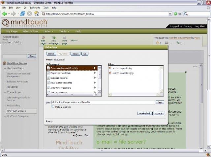
Task: Click the DekiBox Demo home icon in the sidebar
Action: click(x=4, y=63)
